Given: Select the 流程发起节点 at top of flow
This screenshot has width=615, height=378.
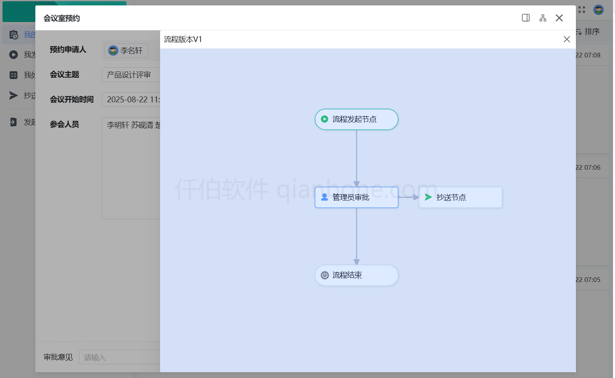Looking at the screenshot, I should [356, 119].
